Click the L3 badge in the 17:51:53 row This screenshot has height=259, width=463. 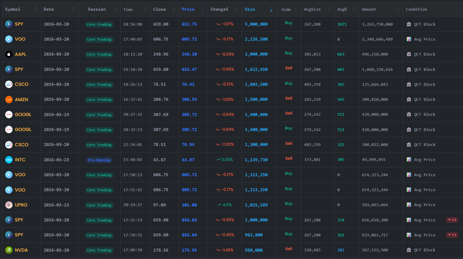(452, 220)
